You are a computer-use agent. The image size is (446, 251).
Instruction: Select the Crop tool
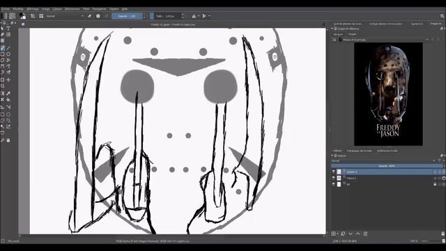click(2, 86)
